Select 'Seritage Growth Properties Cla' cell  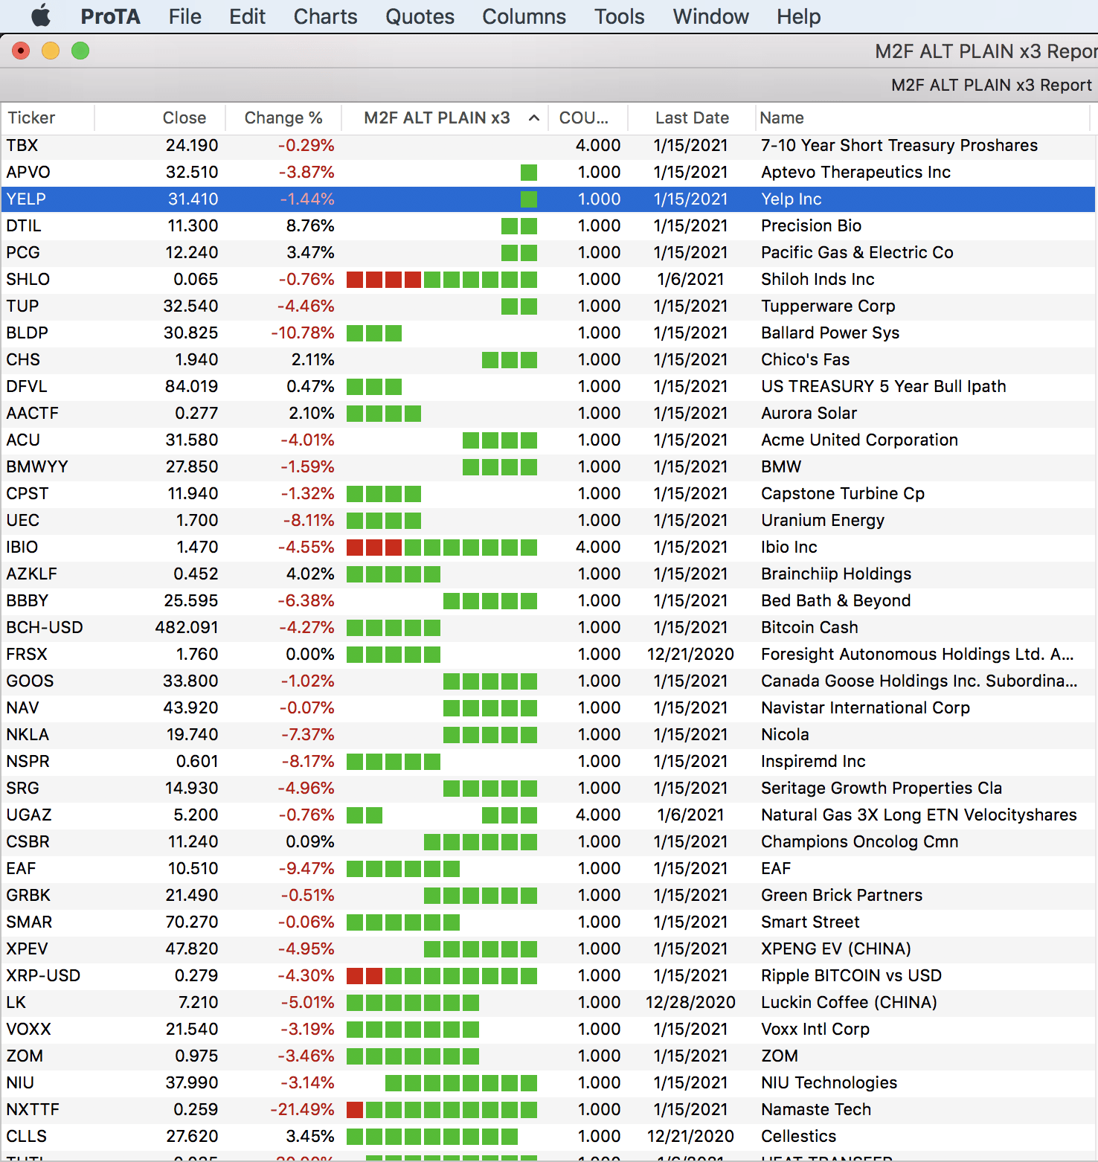pyautogui.click(x=882, y=788)
